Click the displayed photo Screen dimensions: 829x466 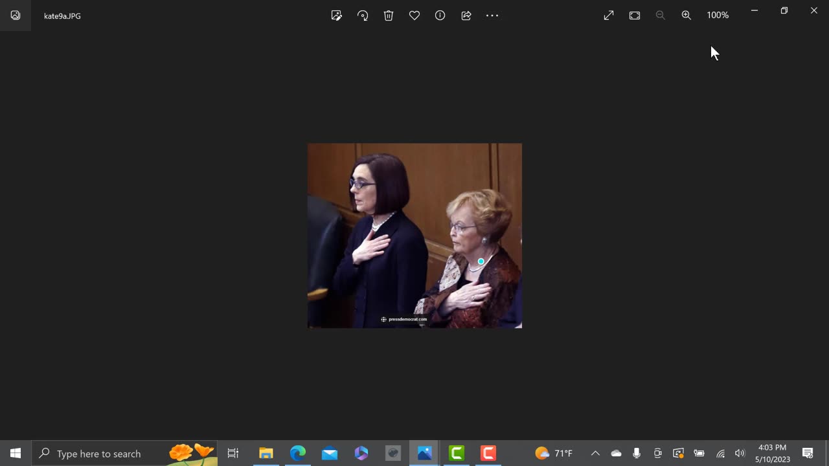click(414, 236)
